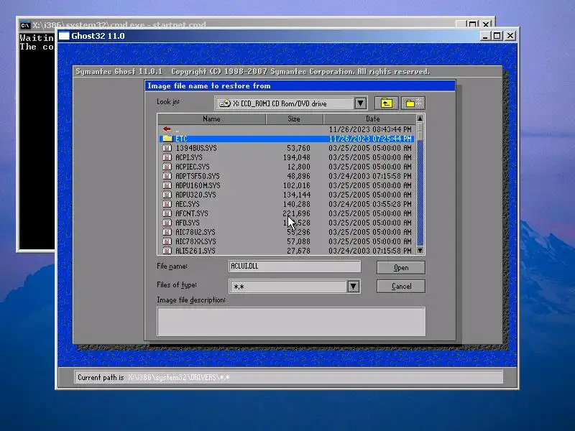Open the Look in drive dropdown arrow
575x431 pixels.
tap(361, 103)
